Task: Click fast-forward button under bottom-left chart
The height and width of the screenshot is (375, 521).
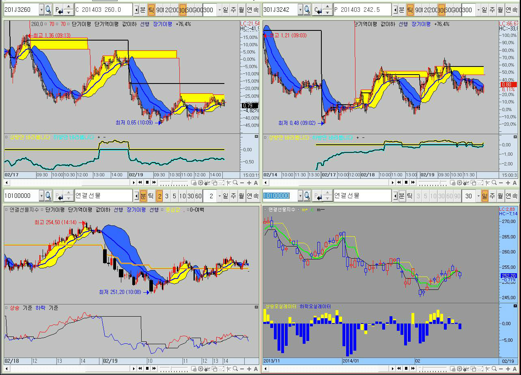Action: pyautogui.click(x=154, y=369)
